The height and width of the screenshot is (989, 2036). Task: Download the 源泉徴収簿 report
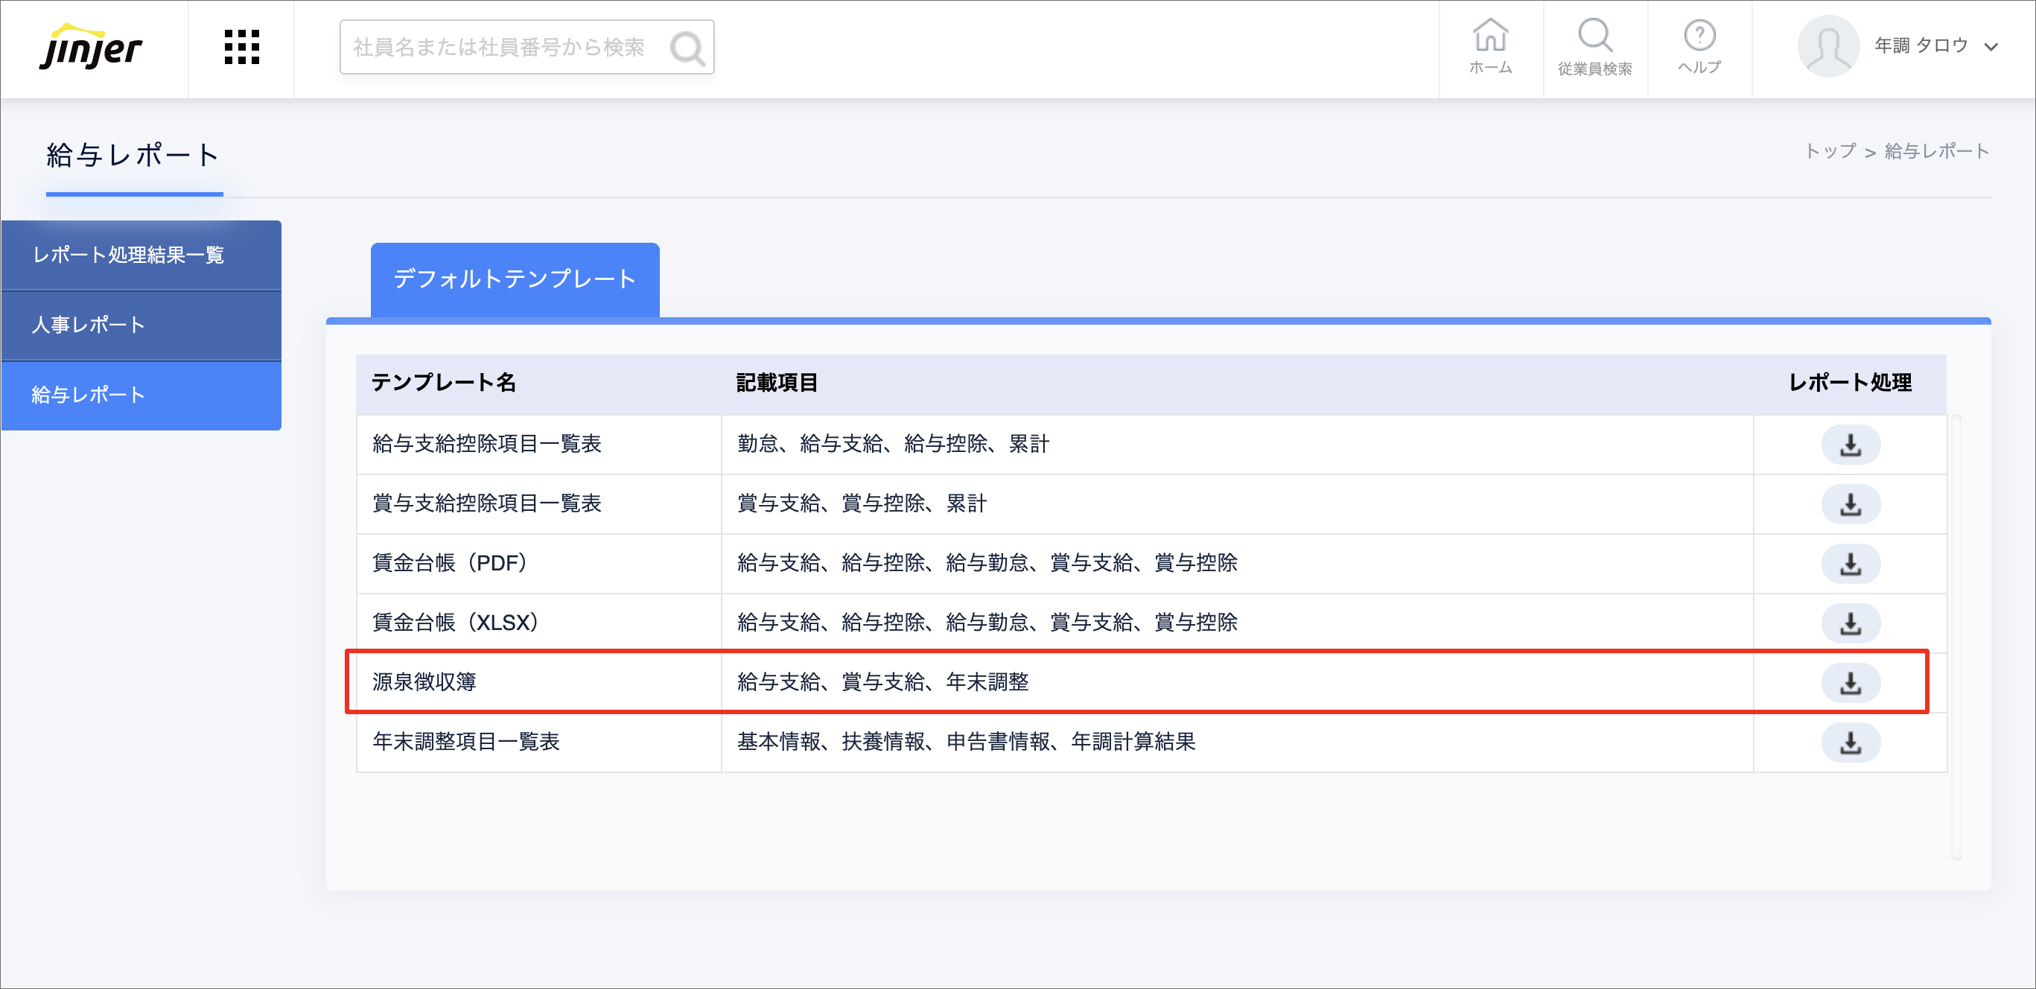coord(1850,682)
